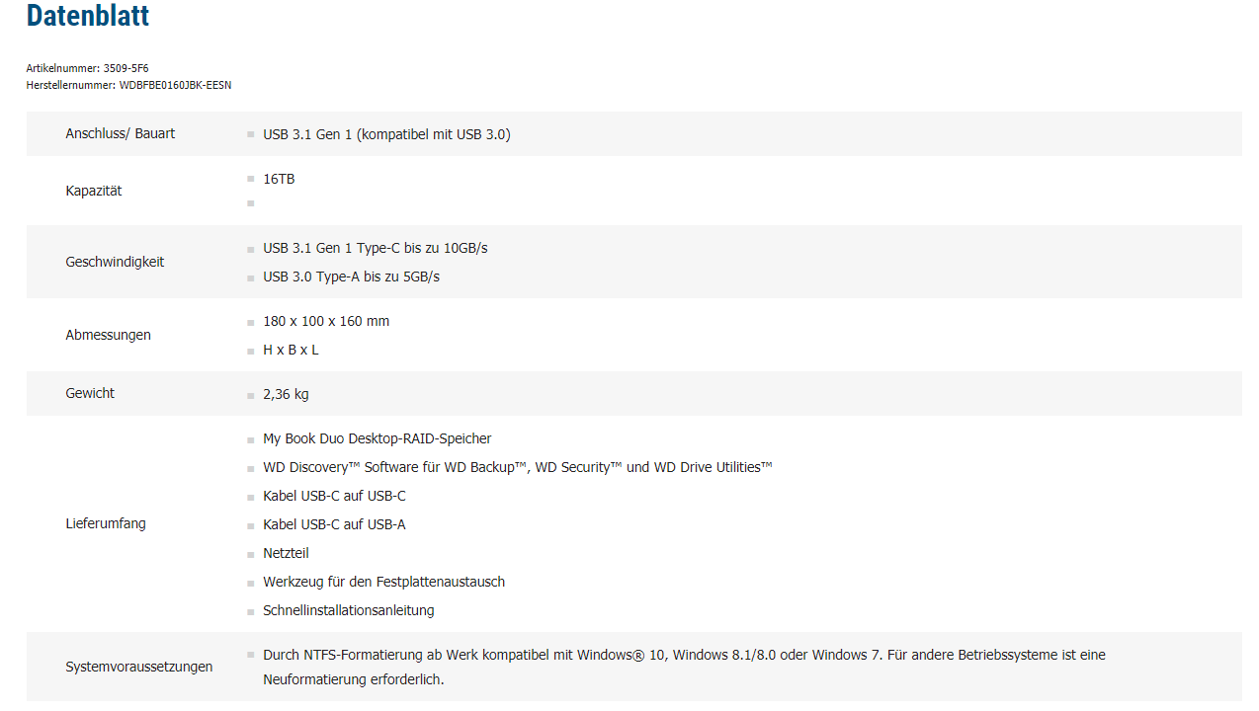
Task: Click the Schnellinstallationsanleitung list entry
Action: [x=348, y=610]
